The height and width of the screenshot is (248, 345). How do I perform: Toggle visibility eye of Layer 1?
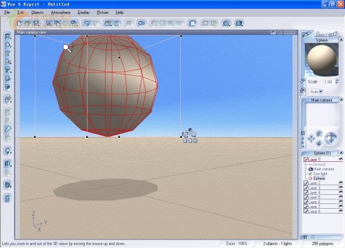pos(341,159)
